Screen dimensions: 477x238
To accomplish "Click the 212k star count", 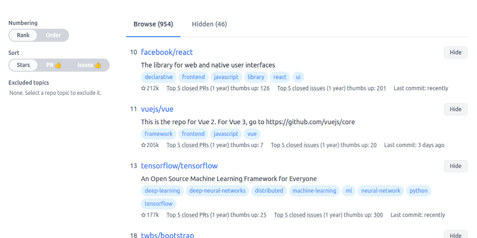I will pyautogui.click(x=150, y=88).
